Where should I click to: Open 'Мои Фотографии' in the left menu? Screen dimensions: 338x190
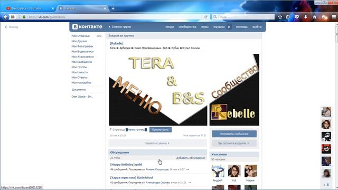click(x=82, y=46)
